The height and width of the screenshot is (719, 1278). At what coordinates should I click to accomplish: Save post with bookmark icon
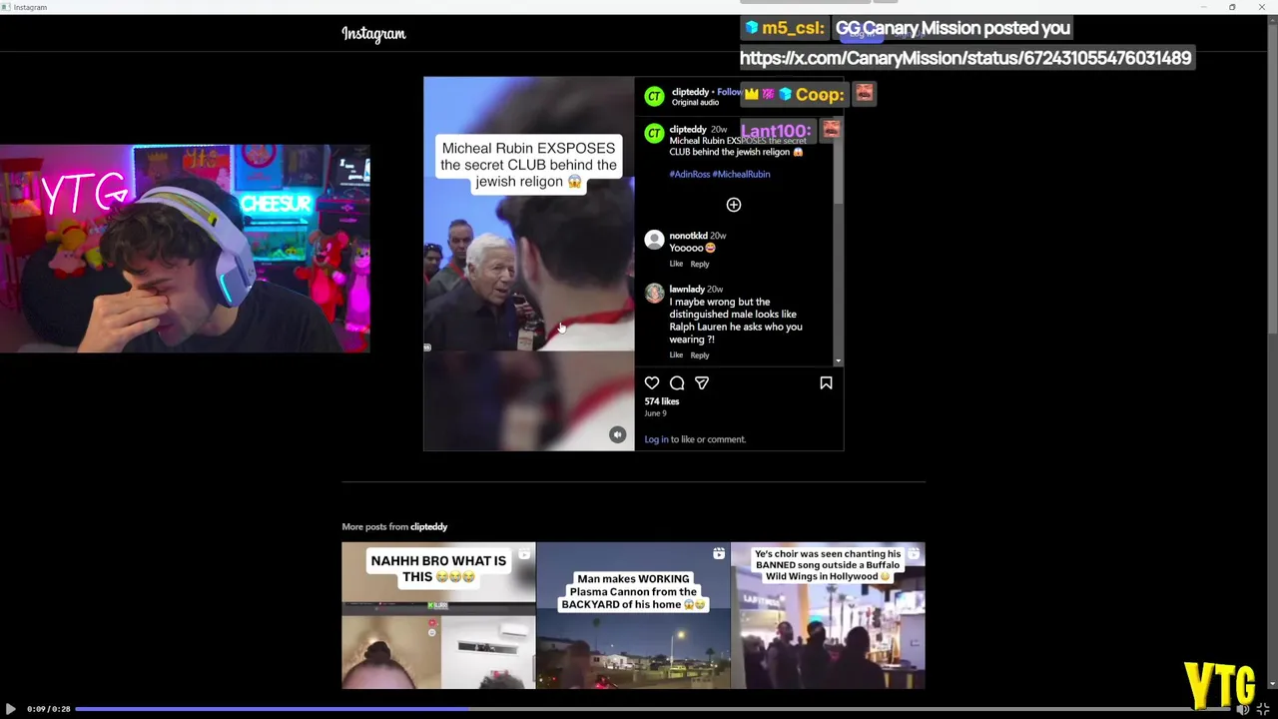point(826,382)
